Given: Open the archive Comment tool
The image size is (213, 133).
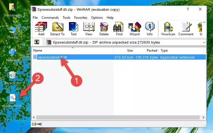Looking at the screenshot, I should click(x=186, y=29).
